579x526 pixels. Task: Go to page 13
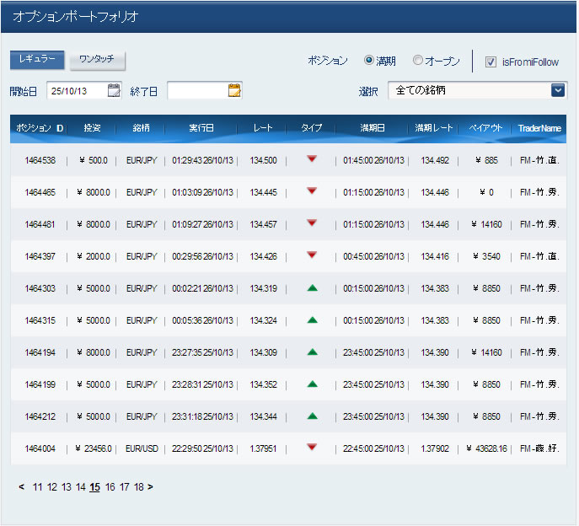(x=67, y=487)
